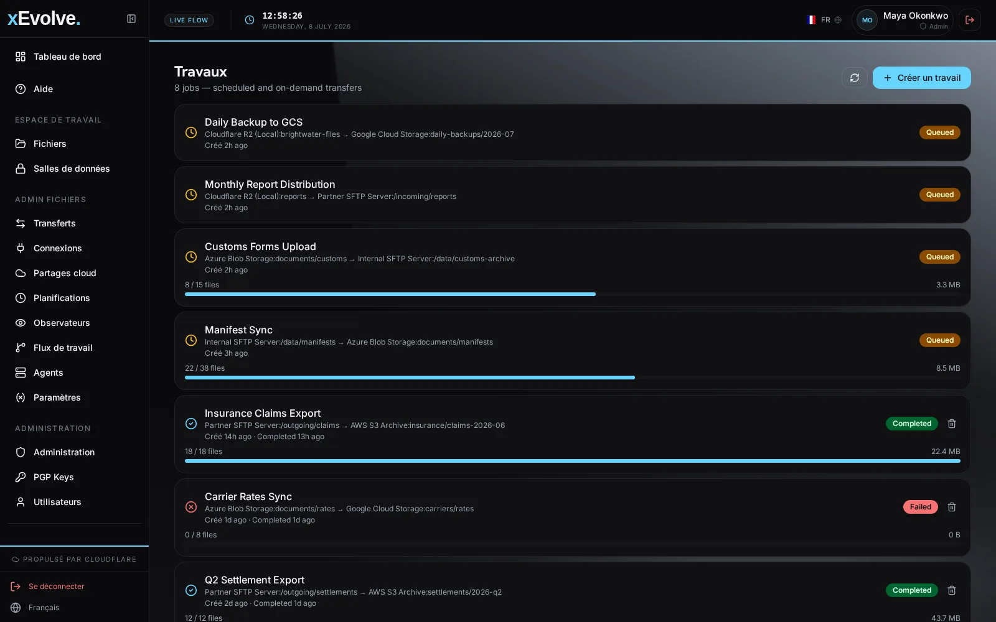Click the logout icon beside Maya Okonkwo

970,20
